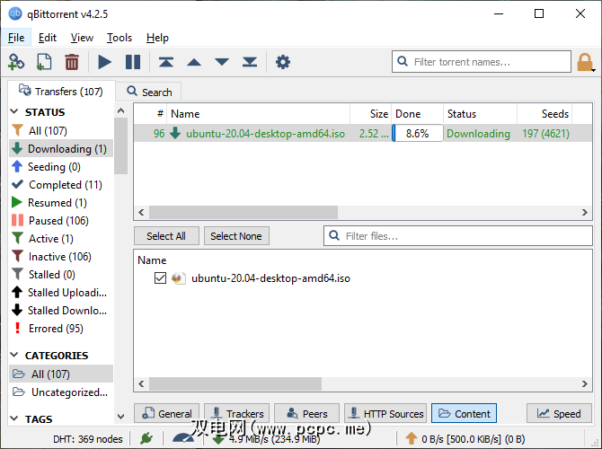Click the 8.6% progress bar
The width and height of the screenshot is (602, 449).
click(417, 133)
